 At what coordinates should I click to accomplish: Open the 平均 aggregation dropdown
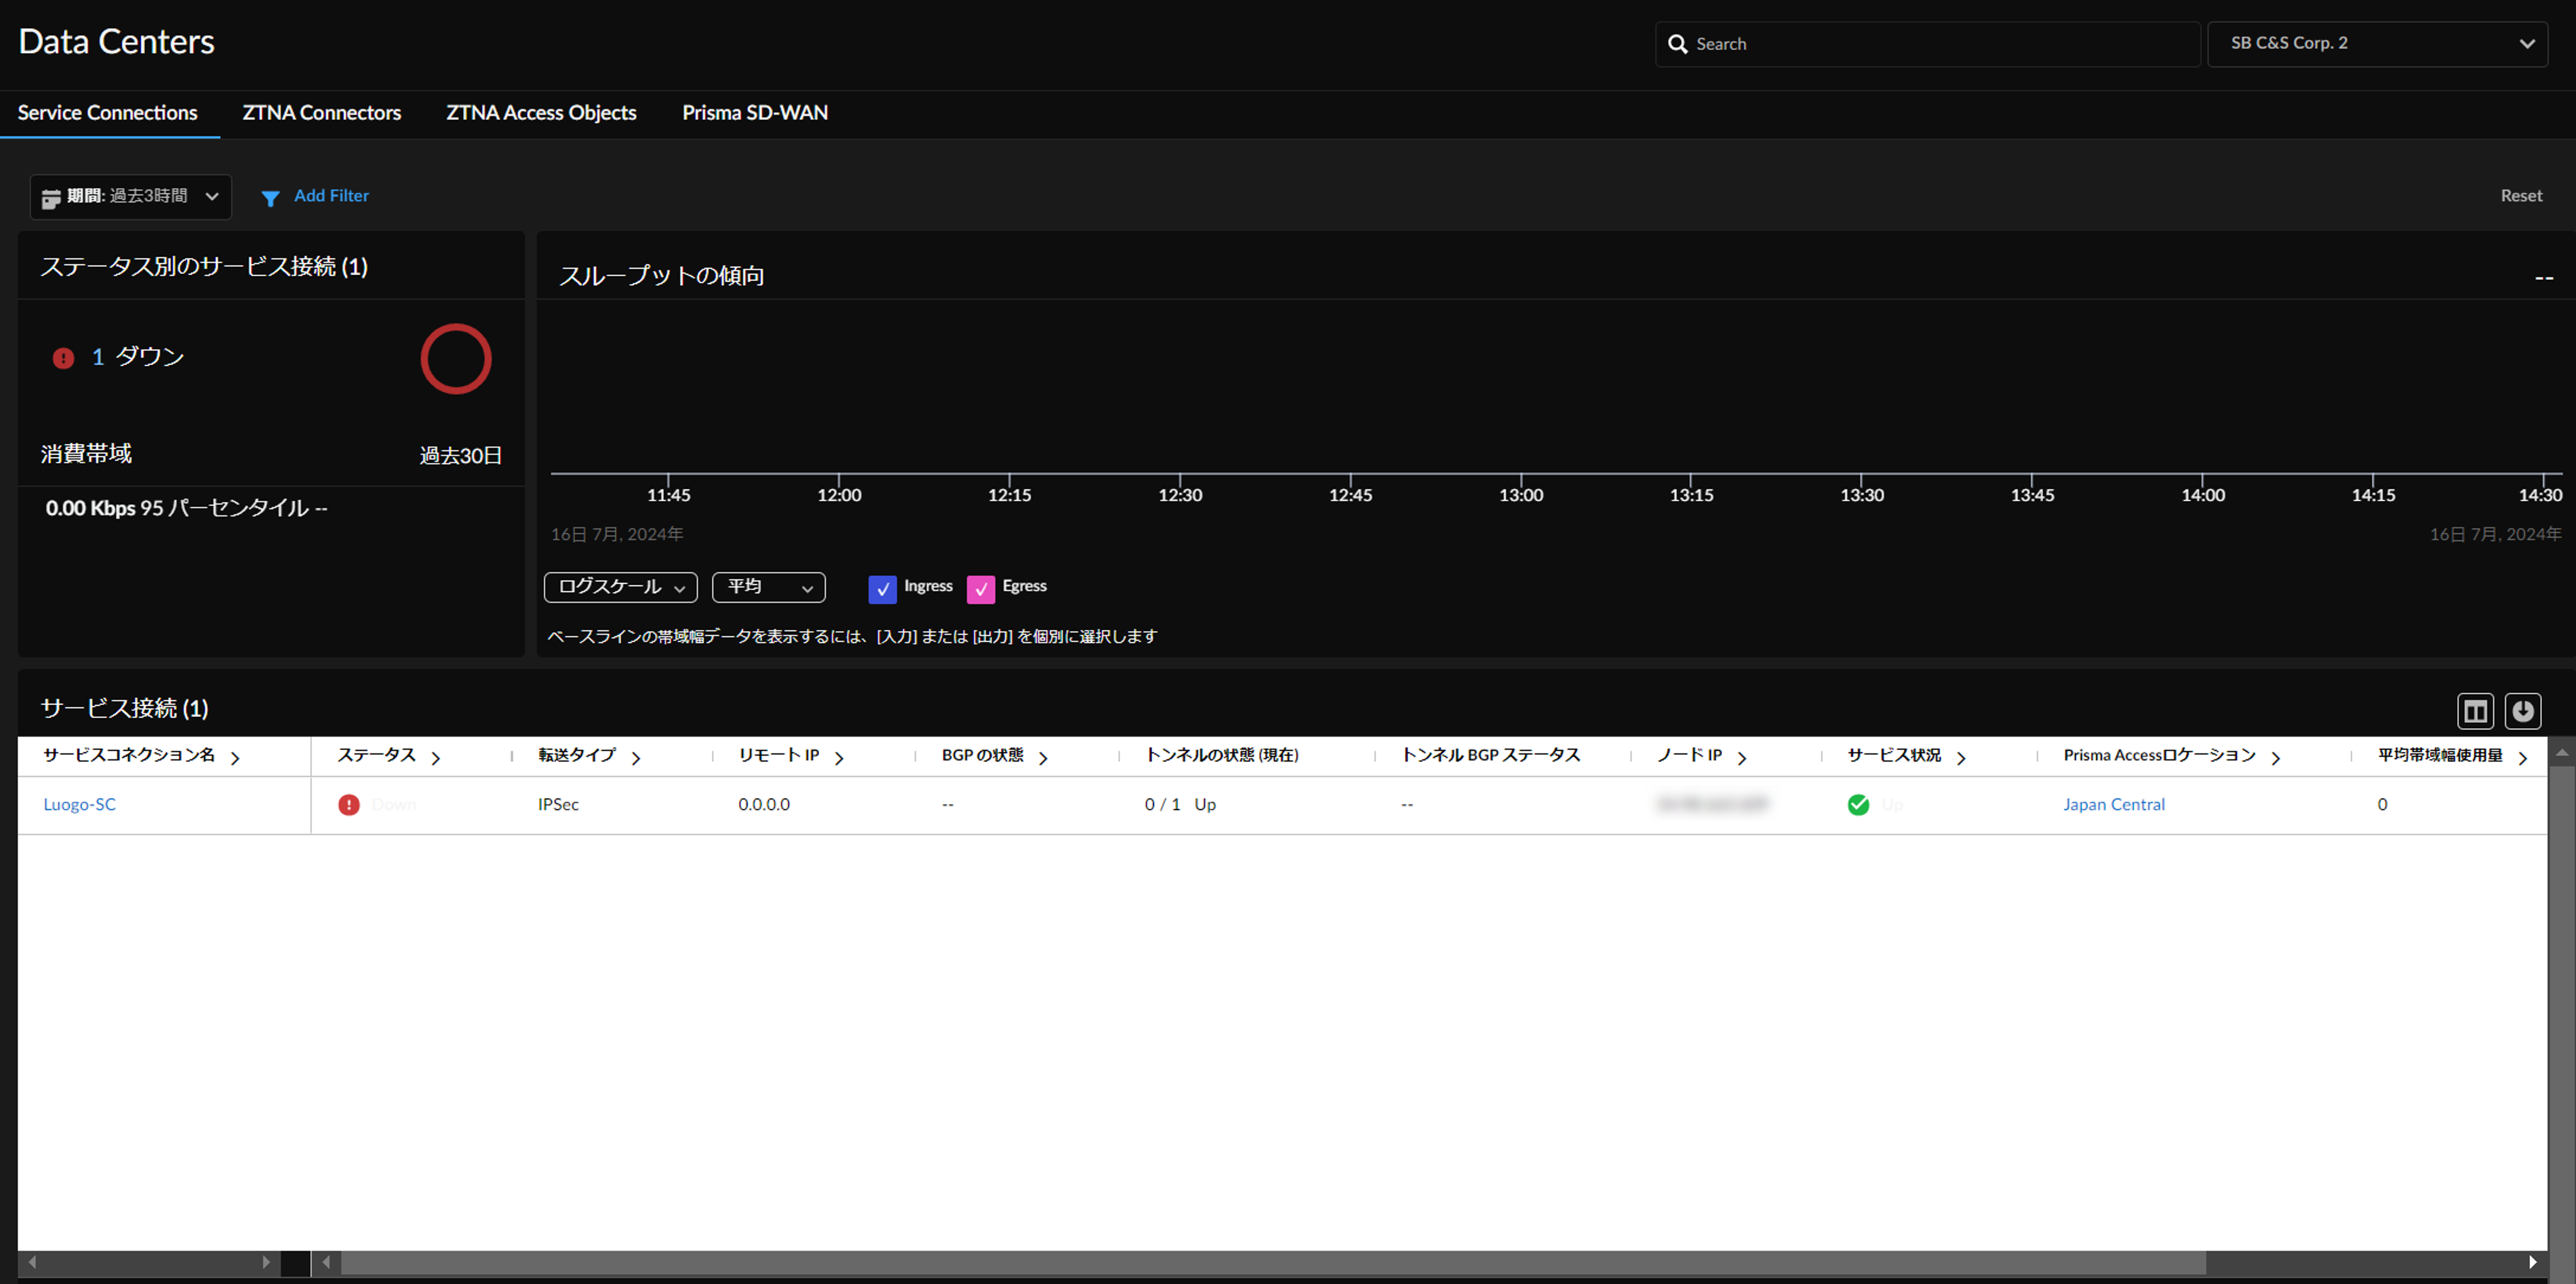768,588
